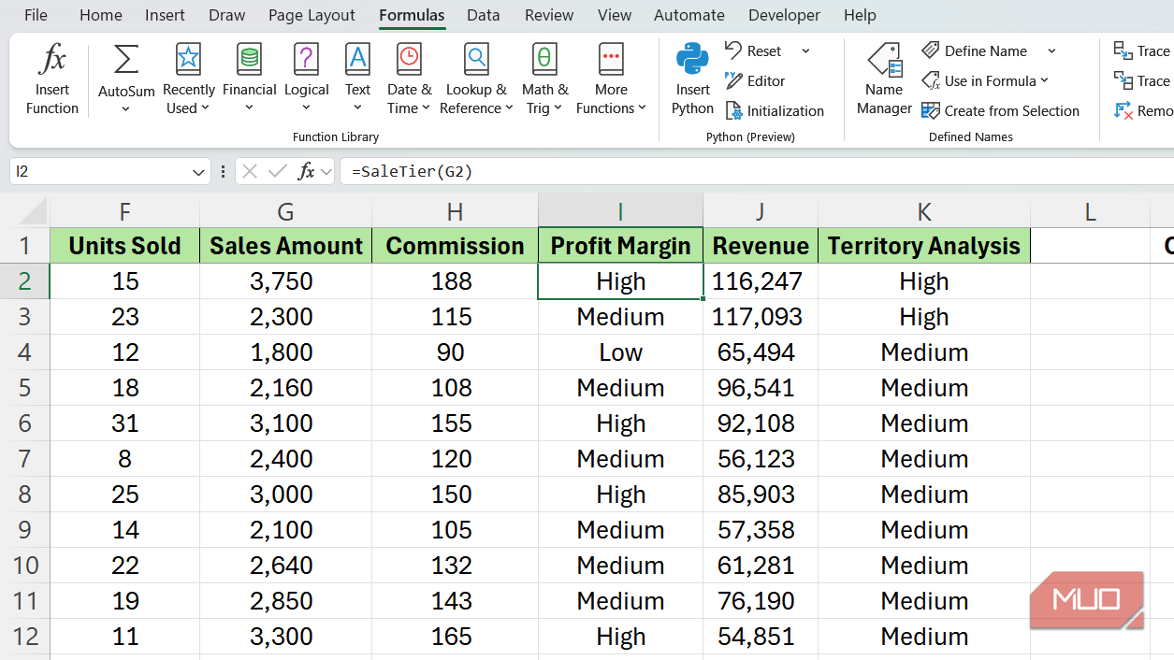
Task: Click the Profit Margin header cell
Action: coord(620,246)
